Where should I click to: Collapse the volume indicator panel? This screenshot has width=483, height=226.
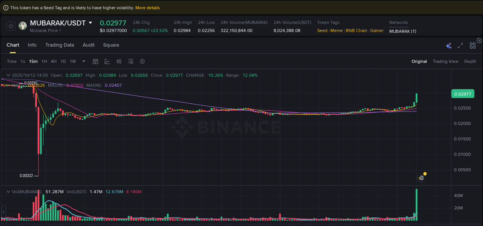click(x=8, y=191)
